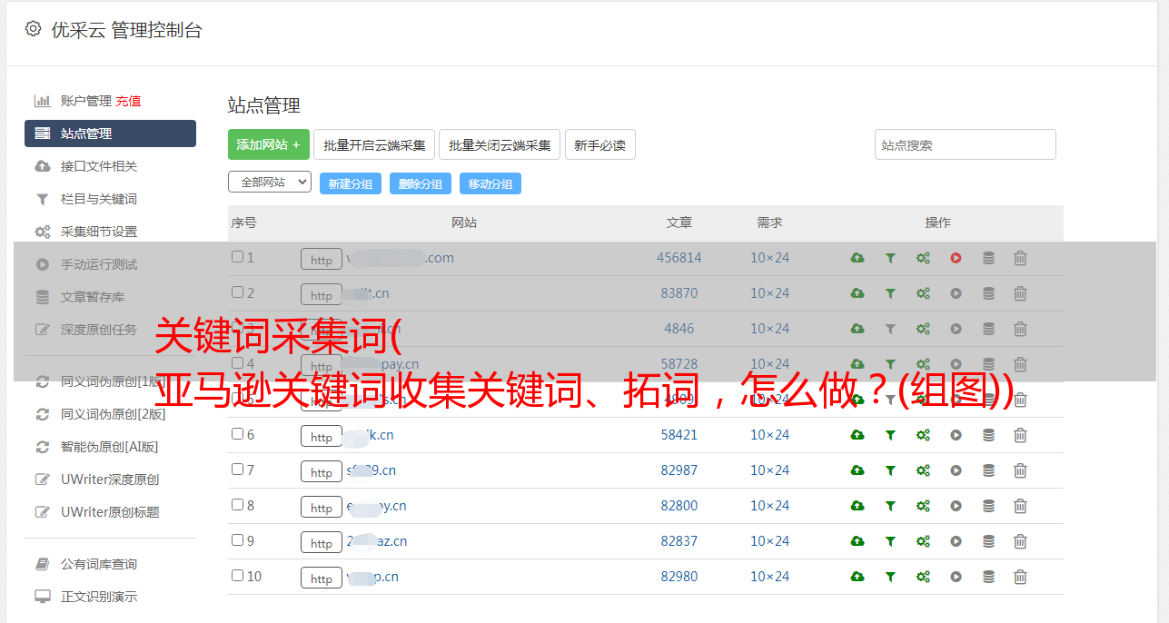Select the row 7 checkbox
1169x623 pixels.
point(237,470)
